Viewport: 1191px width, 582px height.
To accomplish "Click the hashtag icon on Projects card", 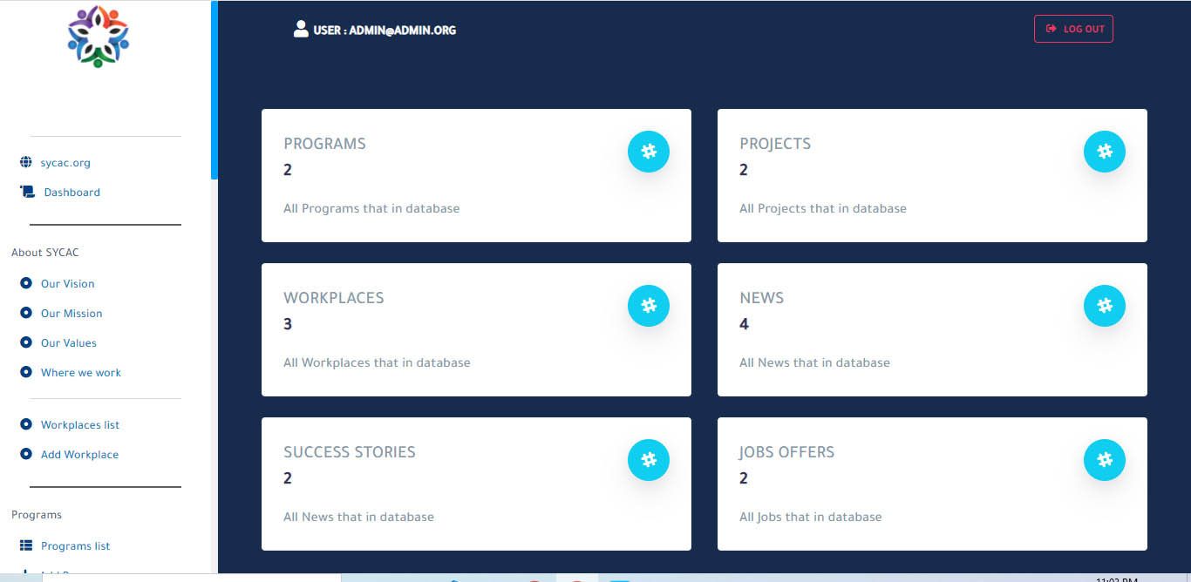I will tap(1104, 152).
